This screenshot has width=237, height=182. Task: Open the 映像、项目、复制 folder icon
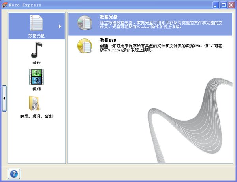pos(35,103)
